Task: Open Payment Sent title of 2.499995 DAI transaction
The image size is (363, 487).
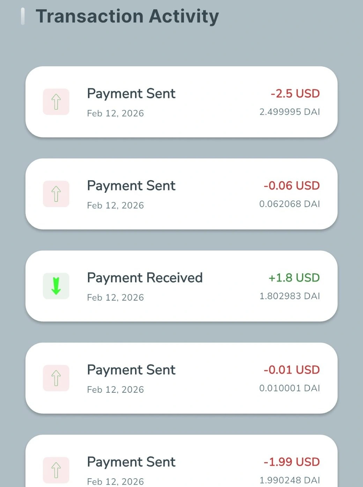Action: coord(131,94)
